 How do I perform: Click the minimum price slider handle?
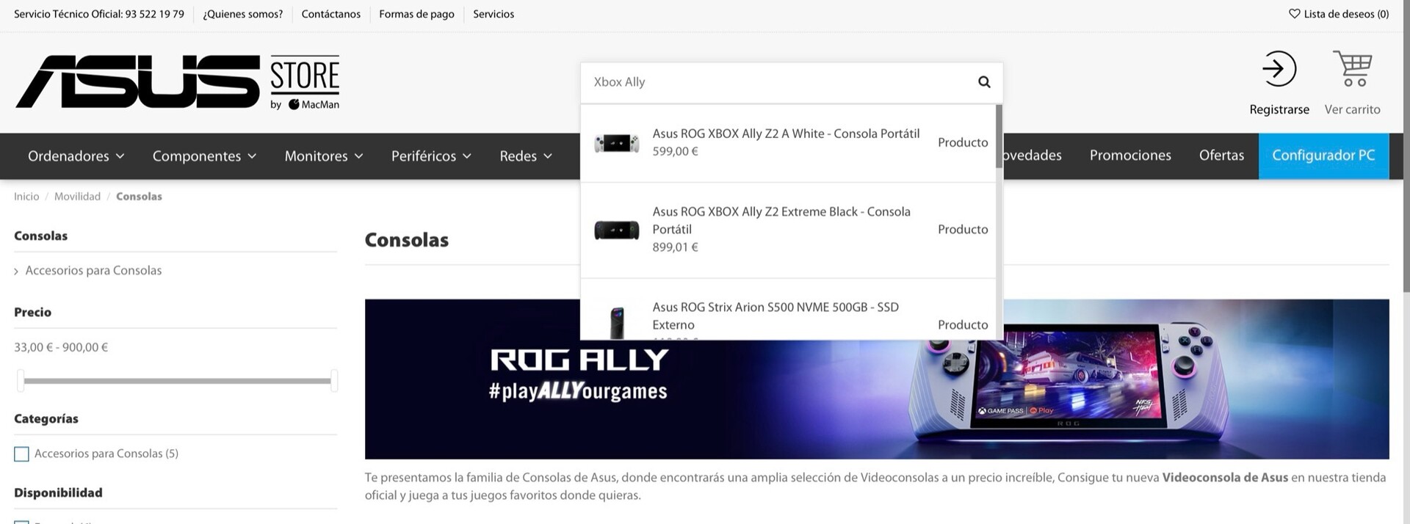pyautogui.click(x=21, y=381)
